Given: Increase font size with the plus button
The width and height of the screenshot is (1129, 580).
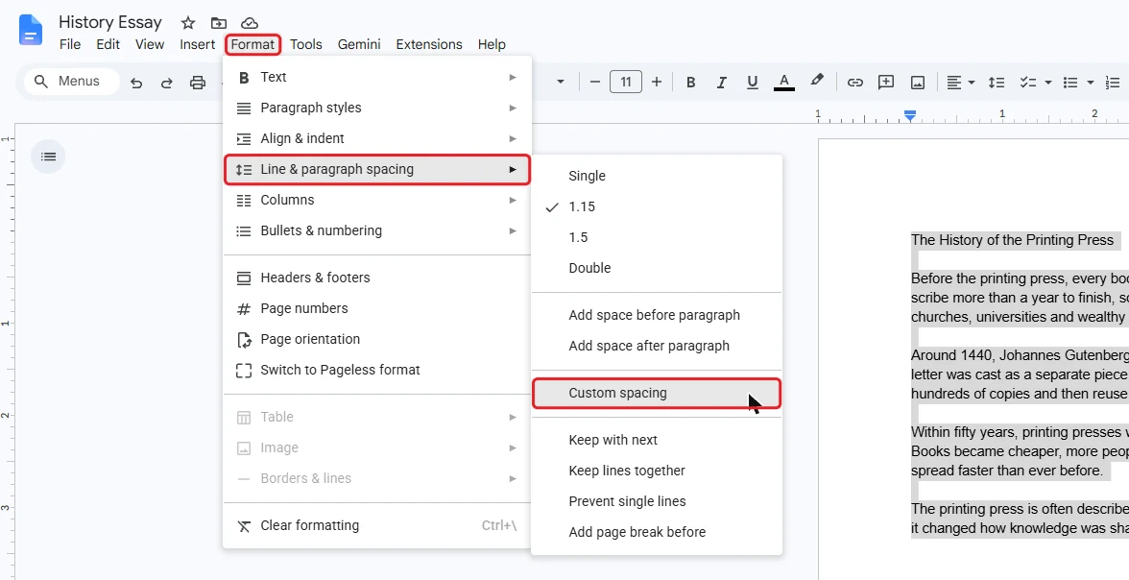Looking at the screenshot, I should (x=656, y=83).
